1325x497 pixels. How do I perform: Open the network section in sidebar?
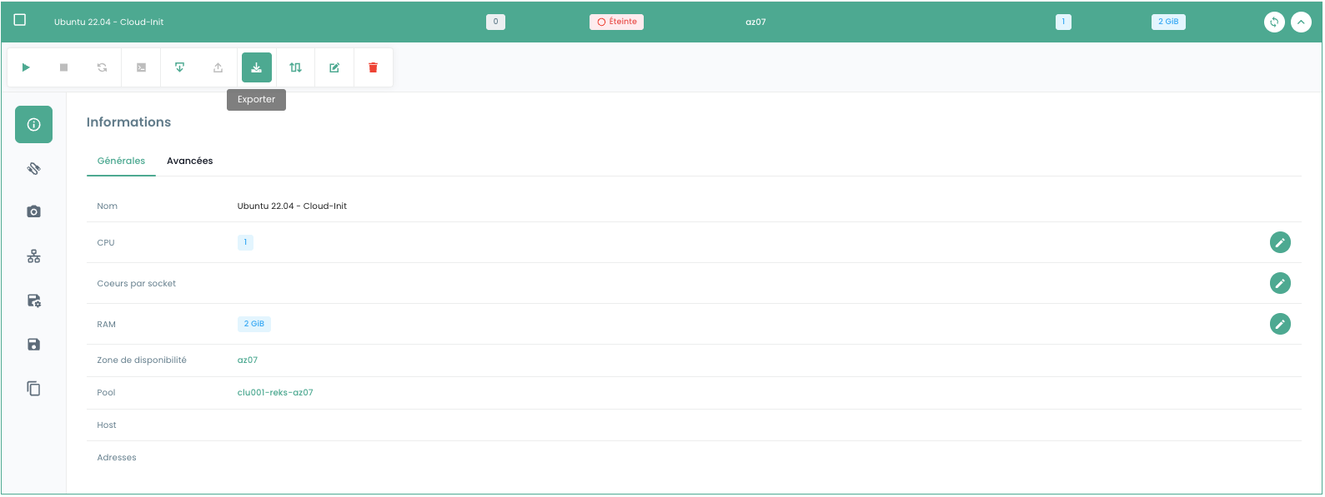pyautogui.click(x=33, y=256)
